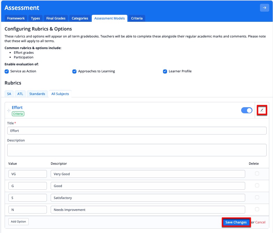Image resolution: width=273 pixels, height=233 pixels.
Task: Switch to the Framework tab
Action: pos(16,18)
